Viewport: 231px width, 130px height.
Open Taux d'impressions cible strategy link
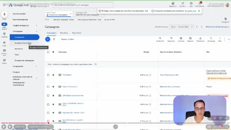pyautogui.click(x=169, y=75)
